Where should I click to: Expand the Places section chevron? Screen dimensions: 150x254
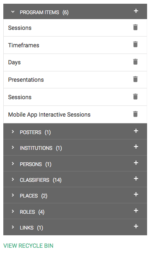[13, 195]
